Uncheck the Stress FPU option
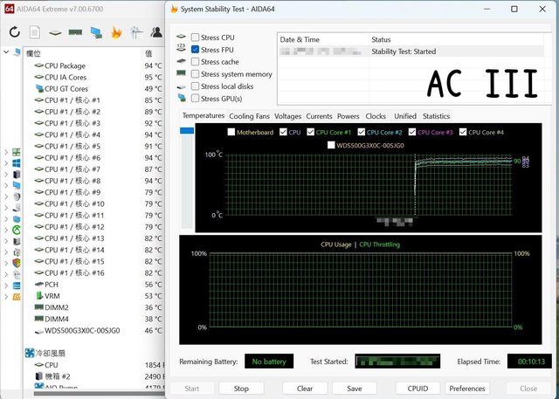559x399 pixels. (195, 50)
